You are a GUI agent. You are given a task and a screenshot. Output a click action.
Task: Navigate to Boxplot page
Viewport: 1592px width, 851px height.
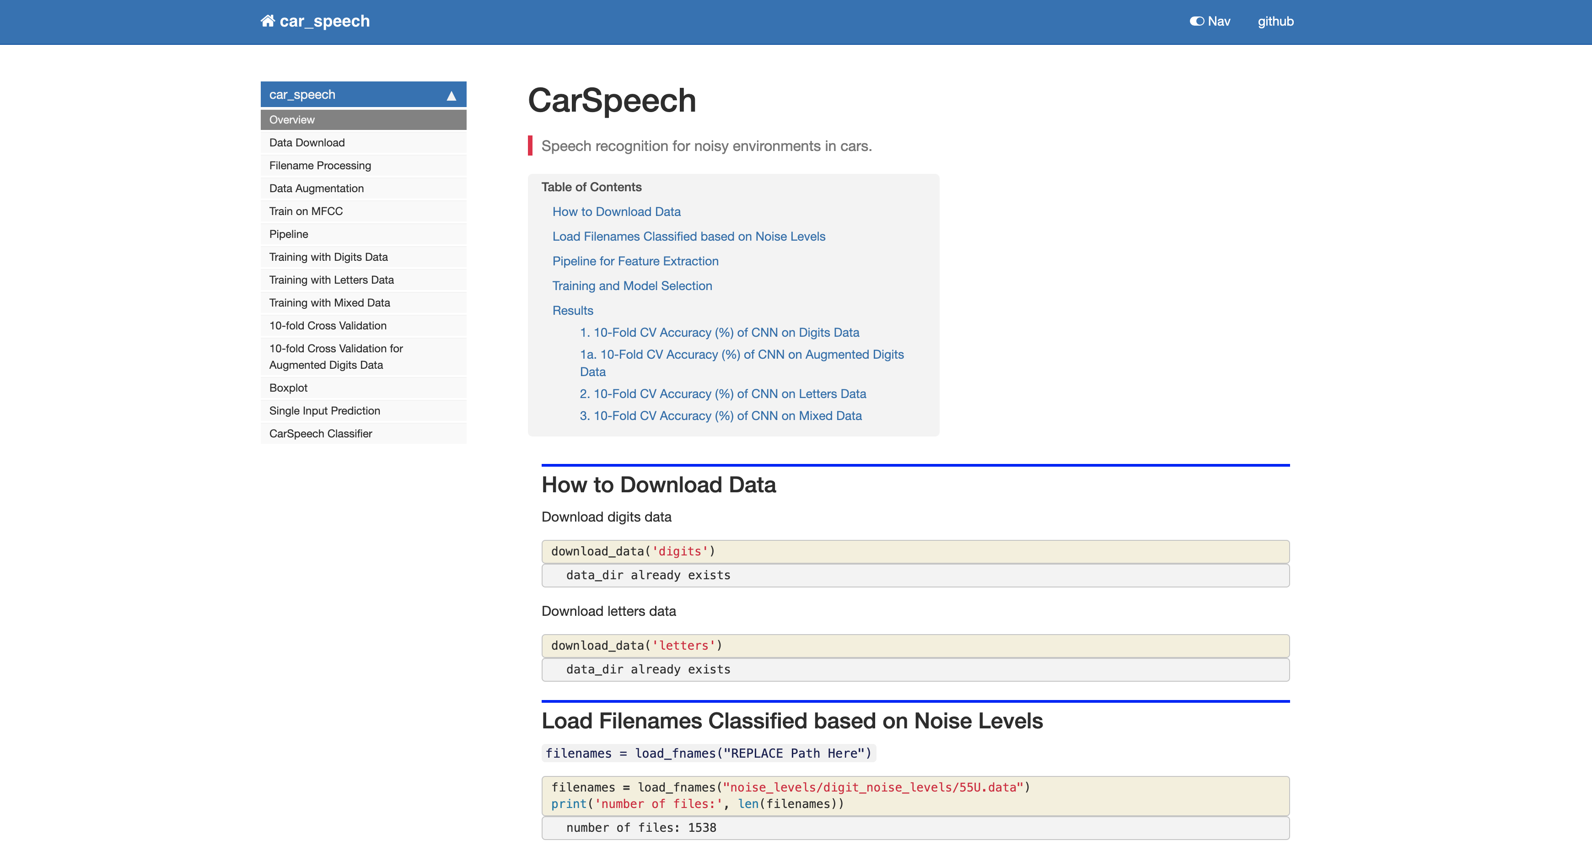click(x=288, y=388)
